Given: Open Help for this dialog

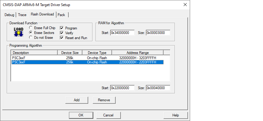Looking at the screenshot, I should 176,115.
